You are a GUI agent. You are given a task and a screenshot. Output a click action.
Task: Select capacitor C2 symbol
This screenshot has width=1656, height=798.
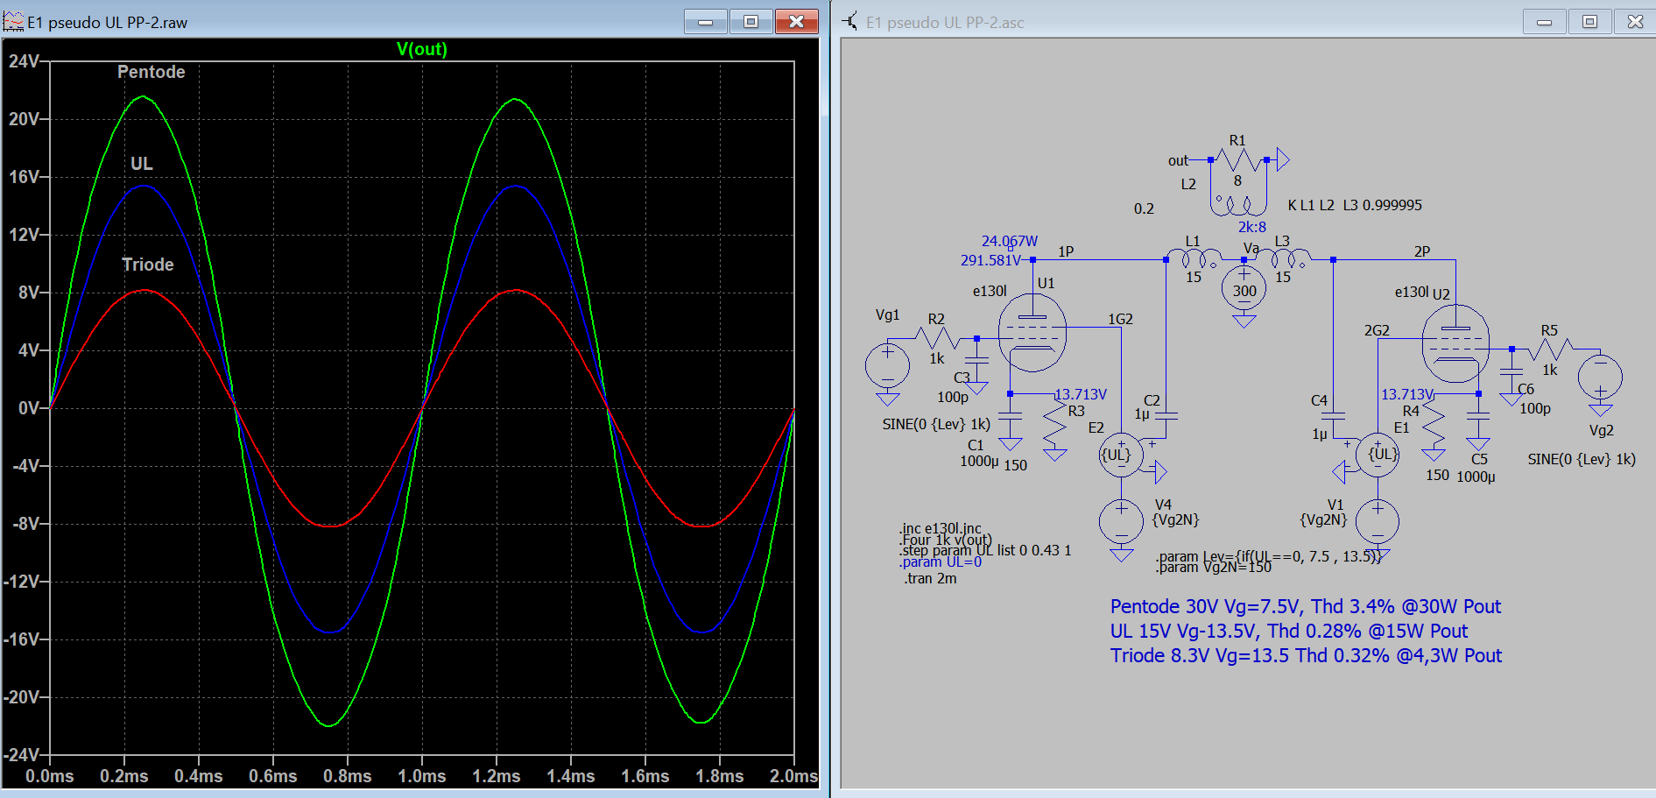point(1166,416)
